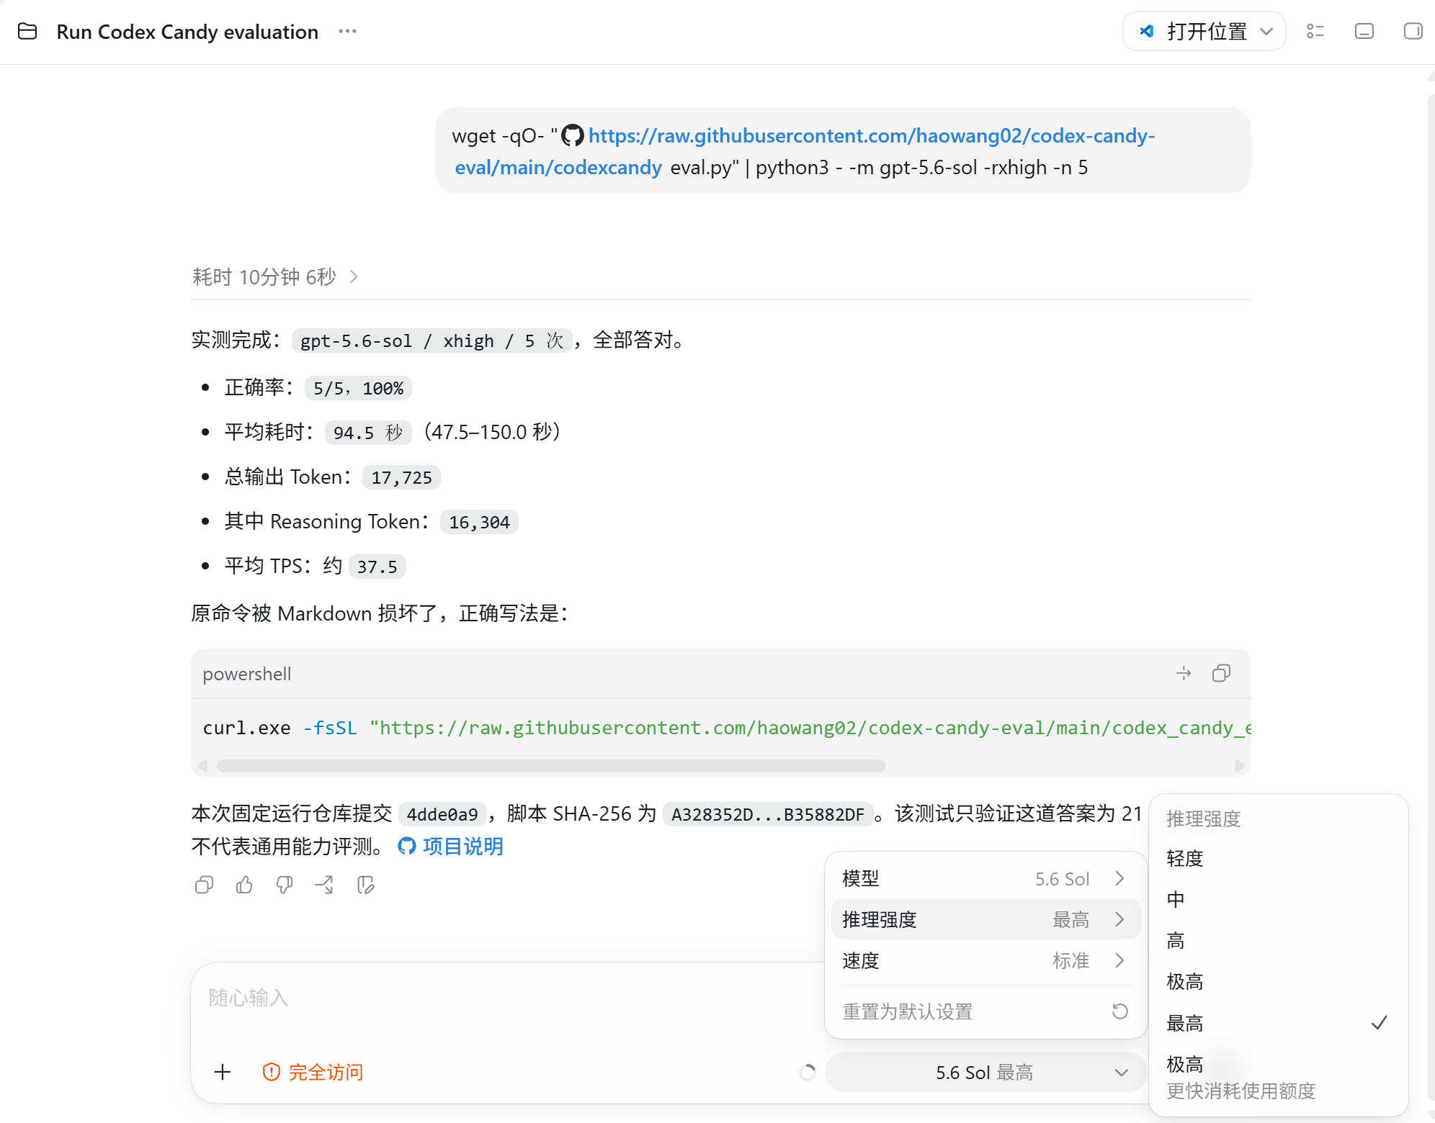Click the 17,725 total output token value
This screenshot has height=1123, width=1435.
pos(401,477)
